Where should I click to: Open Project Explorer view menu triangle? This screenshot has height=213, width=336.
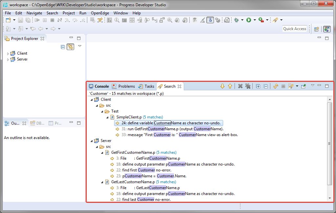pyautogui.click(x=80, y=46)
